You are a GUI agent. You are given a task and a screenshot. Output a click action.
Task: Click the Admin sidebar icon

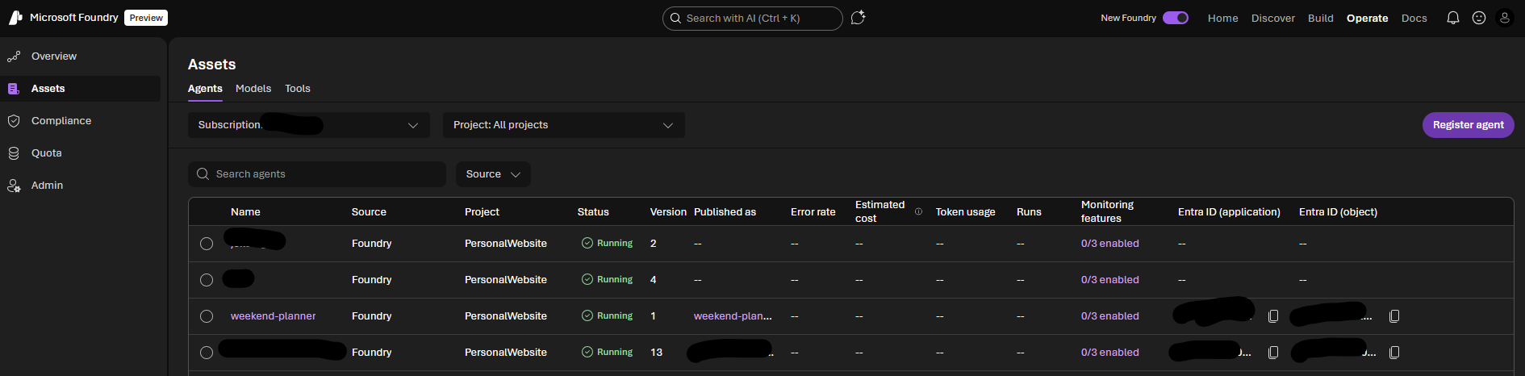pos(14,186)
